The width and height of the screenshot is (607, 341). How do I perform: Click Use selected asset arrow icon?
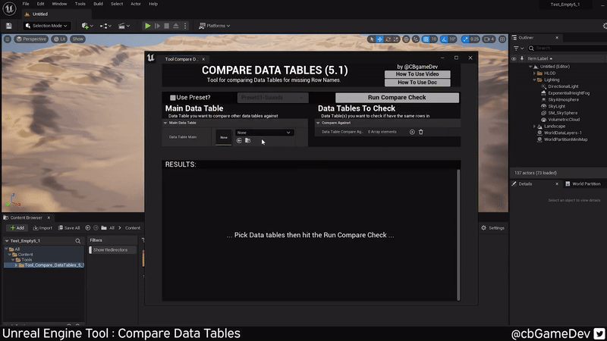tap(239, 140)
